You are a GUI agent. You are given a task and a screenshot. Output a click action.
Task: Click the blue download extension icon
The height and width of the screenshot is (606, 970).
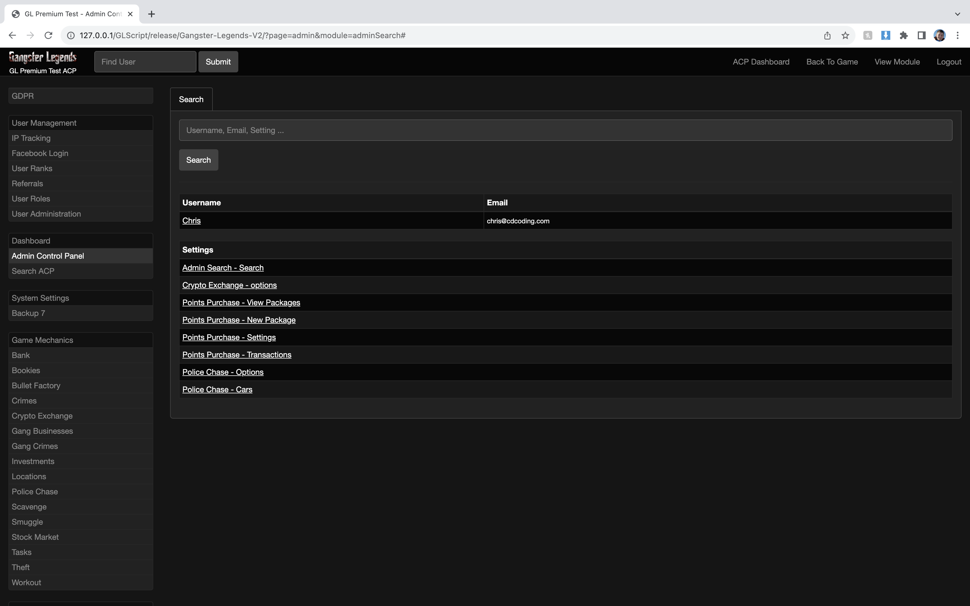click(886, 35)
